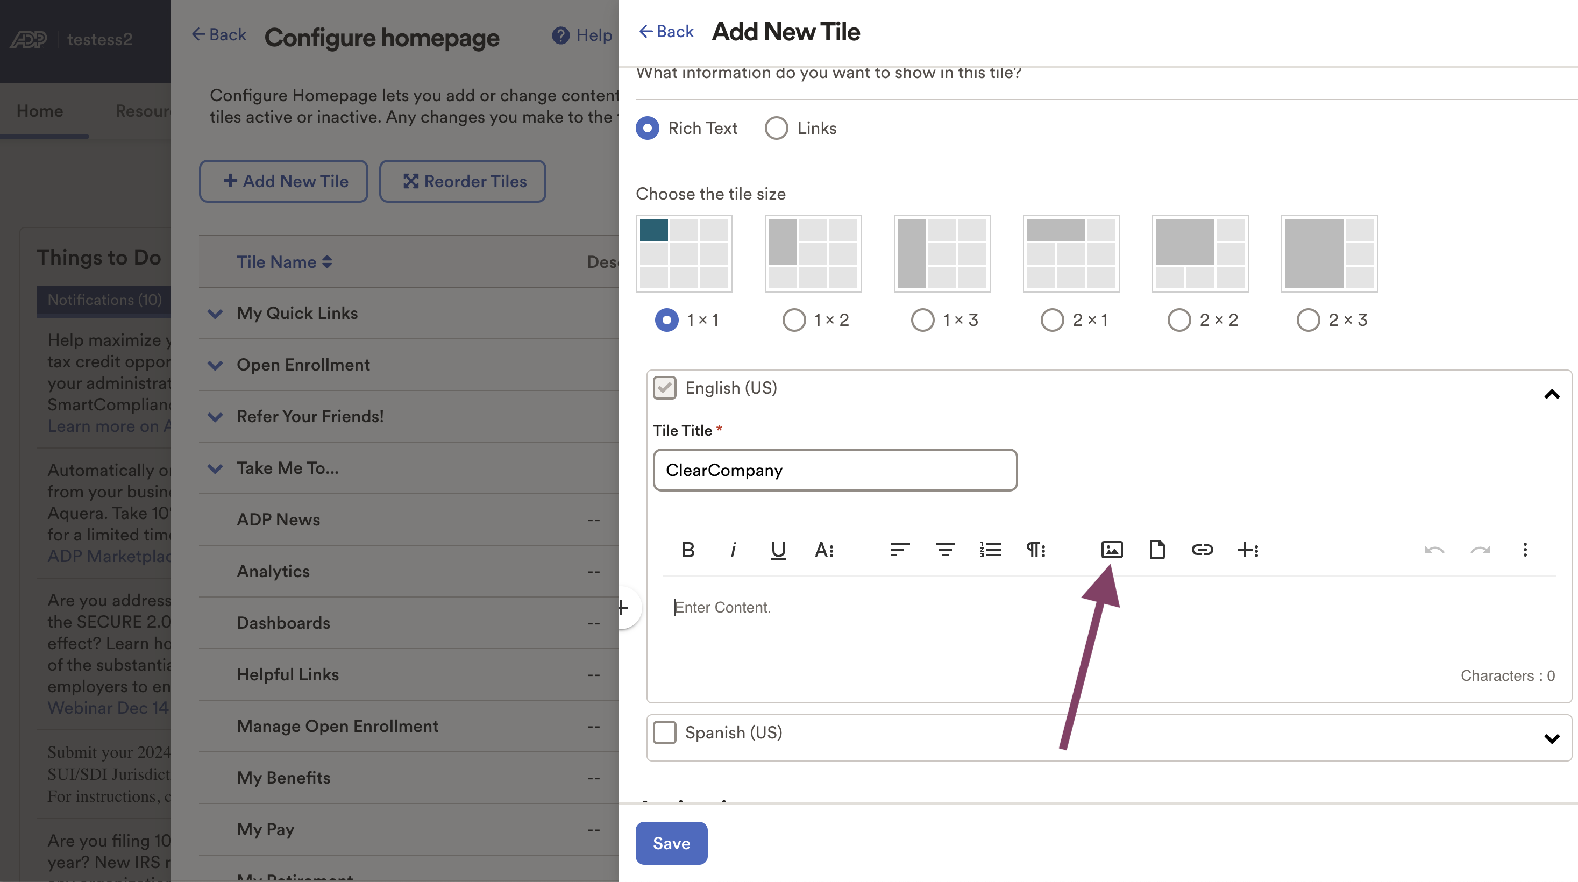
Task: Go Back from Add New Tile panel
Action: point(666,31)
